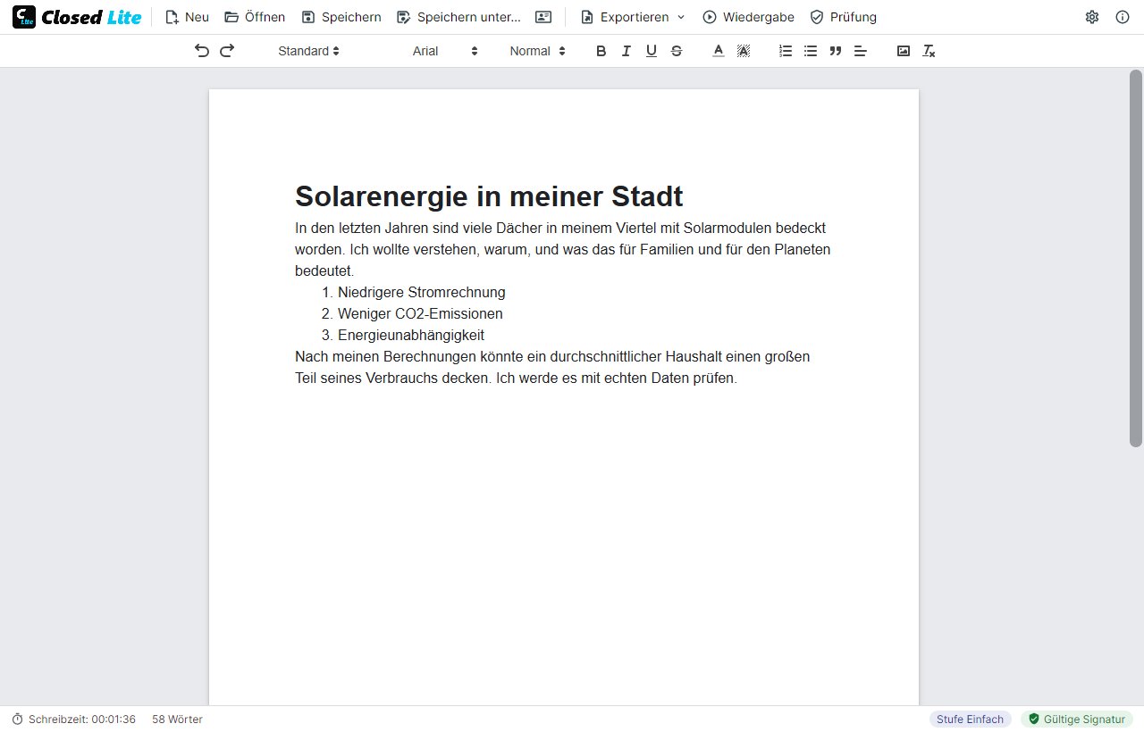Click the list item Weniger CO2-Emissionen
This screenshot has height=732, width=1144.
click(420, 313)
